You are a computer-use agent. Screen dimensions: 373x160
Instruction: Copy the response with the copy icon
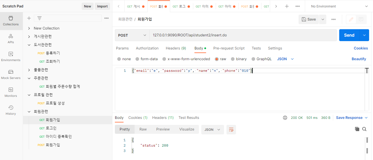point(357,129)
